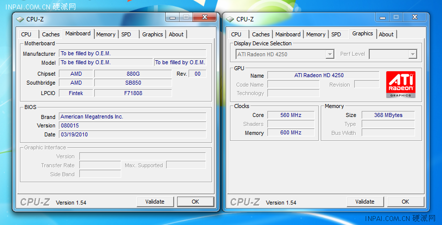Open CPU tab in left CPU-Z window
The height and width of the screenshot is (225, 442).
[x=26, y=34]
